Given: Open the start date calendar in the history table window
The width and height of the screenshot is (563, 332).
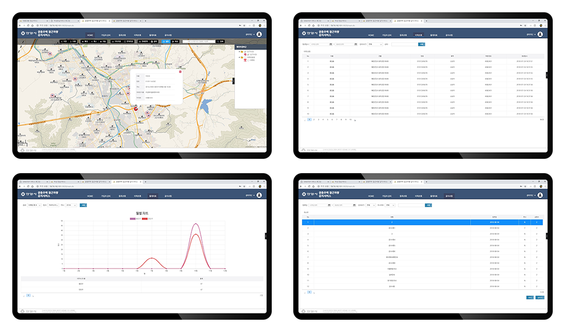Looking at the screenshot, I should [x=331, y=44].
